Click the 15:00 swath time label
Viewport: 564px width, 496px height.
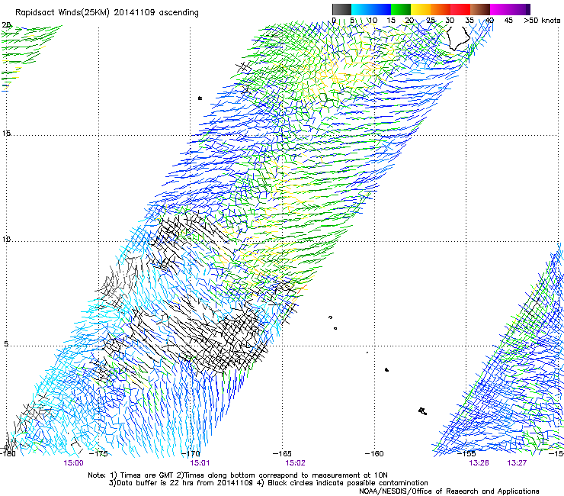point(73,463)
